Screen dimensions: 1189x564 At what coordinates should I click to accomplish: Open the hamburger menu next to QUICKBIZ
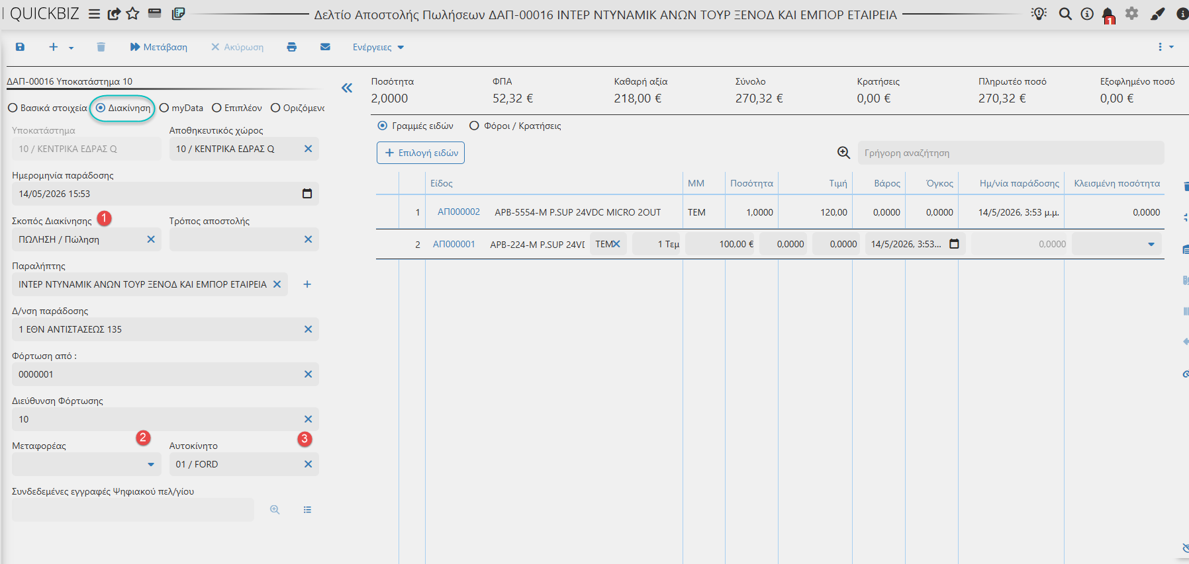[x=94, y=14]
